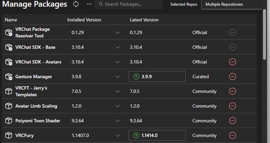Click the package icon for Gesture Manager
The height and width of the screenshot is (143, 270).
pos(9,76)
